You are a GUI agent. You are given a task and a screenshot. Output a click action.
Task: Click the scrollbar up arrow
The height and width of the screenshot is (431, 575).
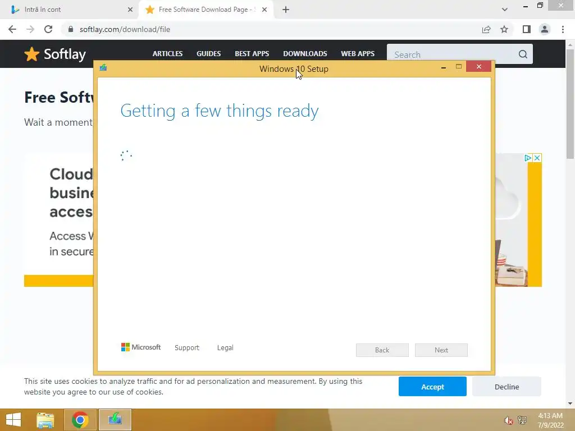coord(570,45)
